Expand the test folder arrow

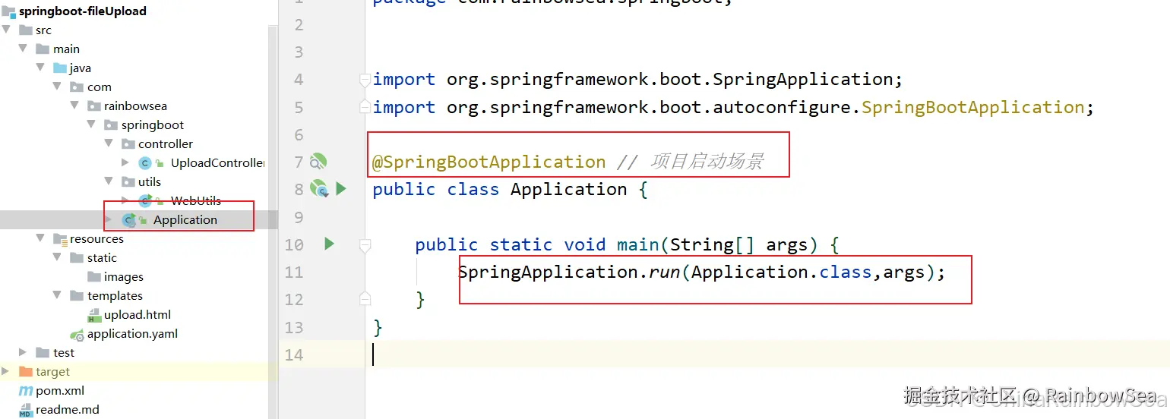(x=24, y=353)
